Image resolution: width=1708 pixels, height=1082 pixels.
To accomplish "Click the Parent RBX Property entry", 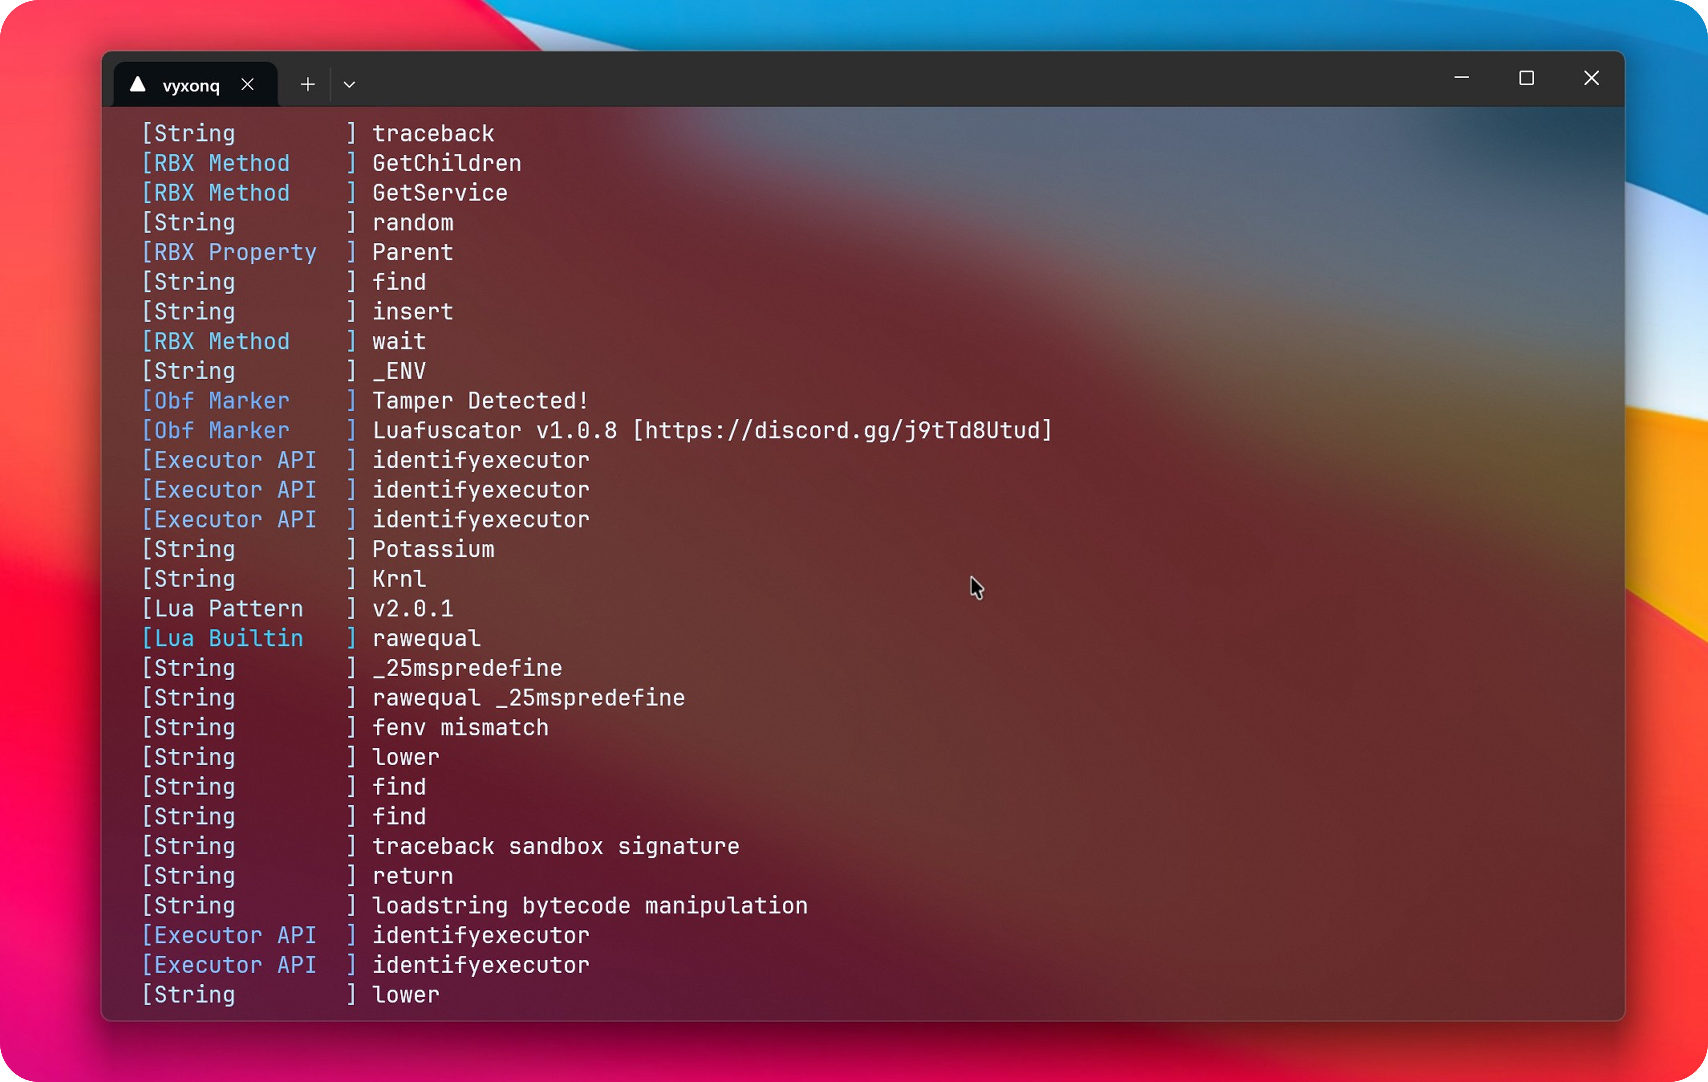I will [x=412, y=252].
